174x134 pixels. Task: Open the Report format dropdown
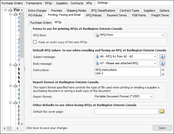click(x=151, y=97)
